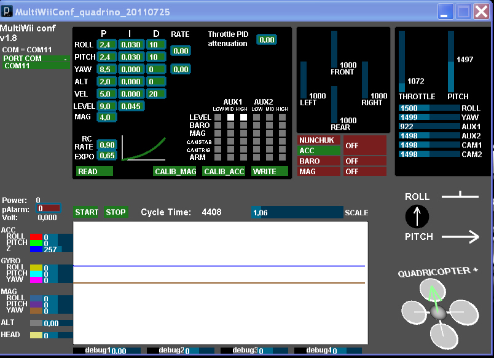Screen dimensions: 494x358
Task: Click the CALIB_ACC button
Action: (224, 171)
